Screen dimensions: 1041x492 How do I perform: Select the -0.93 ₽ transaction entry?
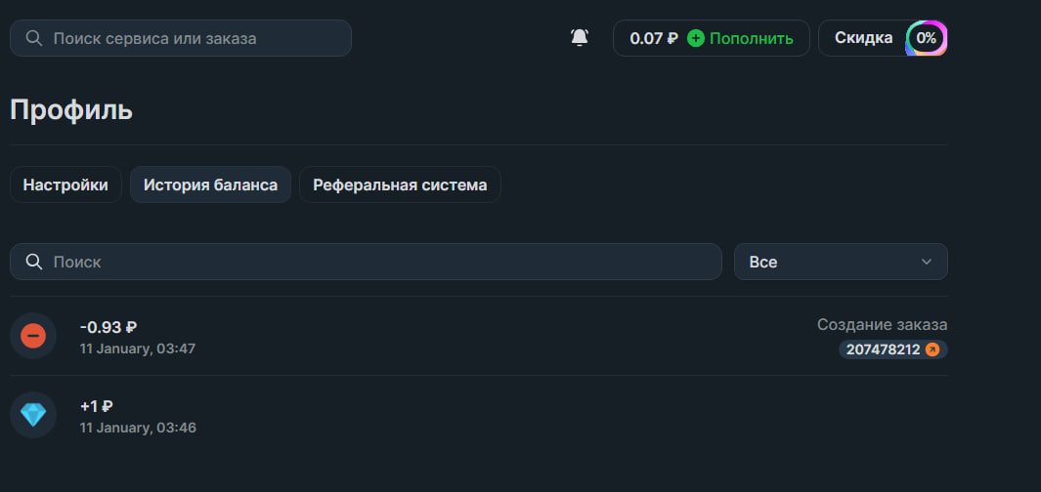click(x=108, y=327)
